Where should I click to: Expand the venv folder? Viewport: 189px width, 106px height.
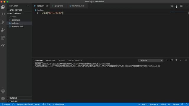(x=19, y=17)
